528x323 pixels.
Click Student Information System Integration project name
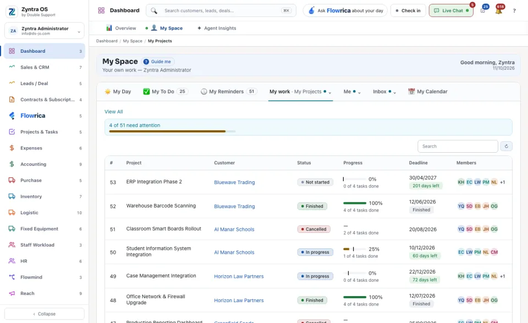pos(158,252)
